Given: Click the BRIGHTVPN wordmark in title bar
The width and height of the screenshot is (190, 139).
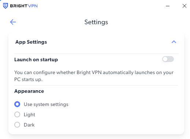Looking at the screenshot, I should 24,6.
